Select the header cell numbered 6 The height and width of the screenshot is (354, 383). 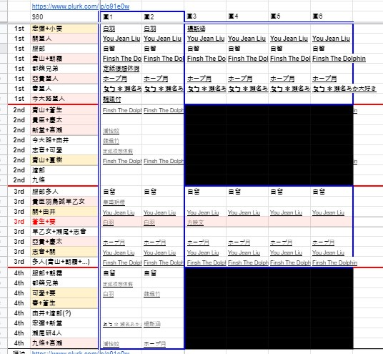(332, 16)
